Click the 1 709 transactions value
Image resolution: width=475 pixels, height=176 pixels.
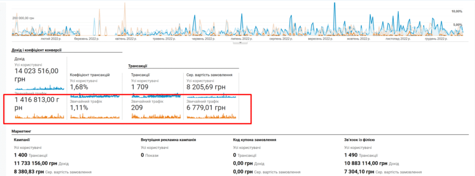point(140,87)
